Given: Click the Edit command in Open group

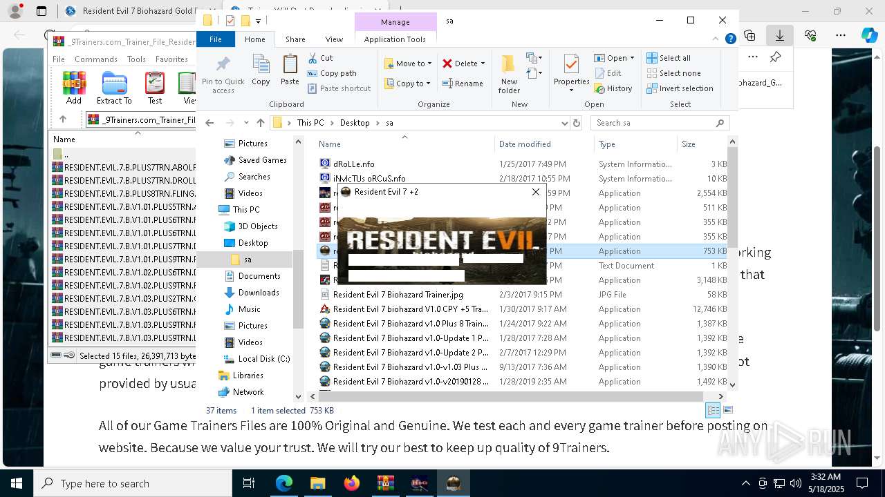Looking at the screenshot, I should 608,73.
